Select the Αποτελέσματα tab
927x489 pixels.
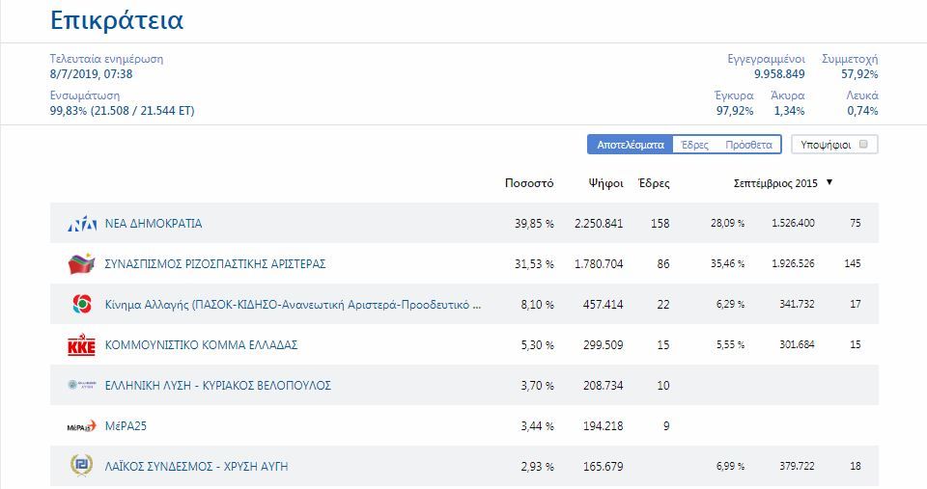(x=631, y=145)
